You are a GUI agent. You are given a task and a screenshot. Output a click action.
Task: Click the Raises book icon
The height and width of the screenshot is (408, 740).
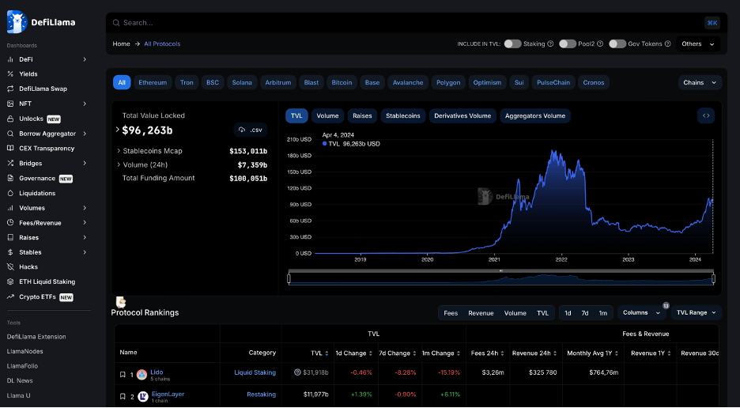pos(10,237)
